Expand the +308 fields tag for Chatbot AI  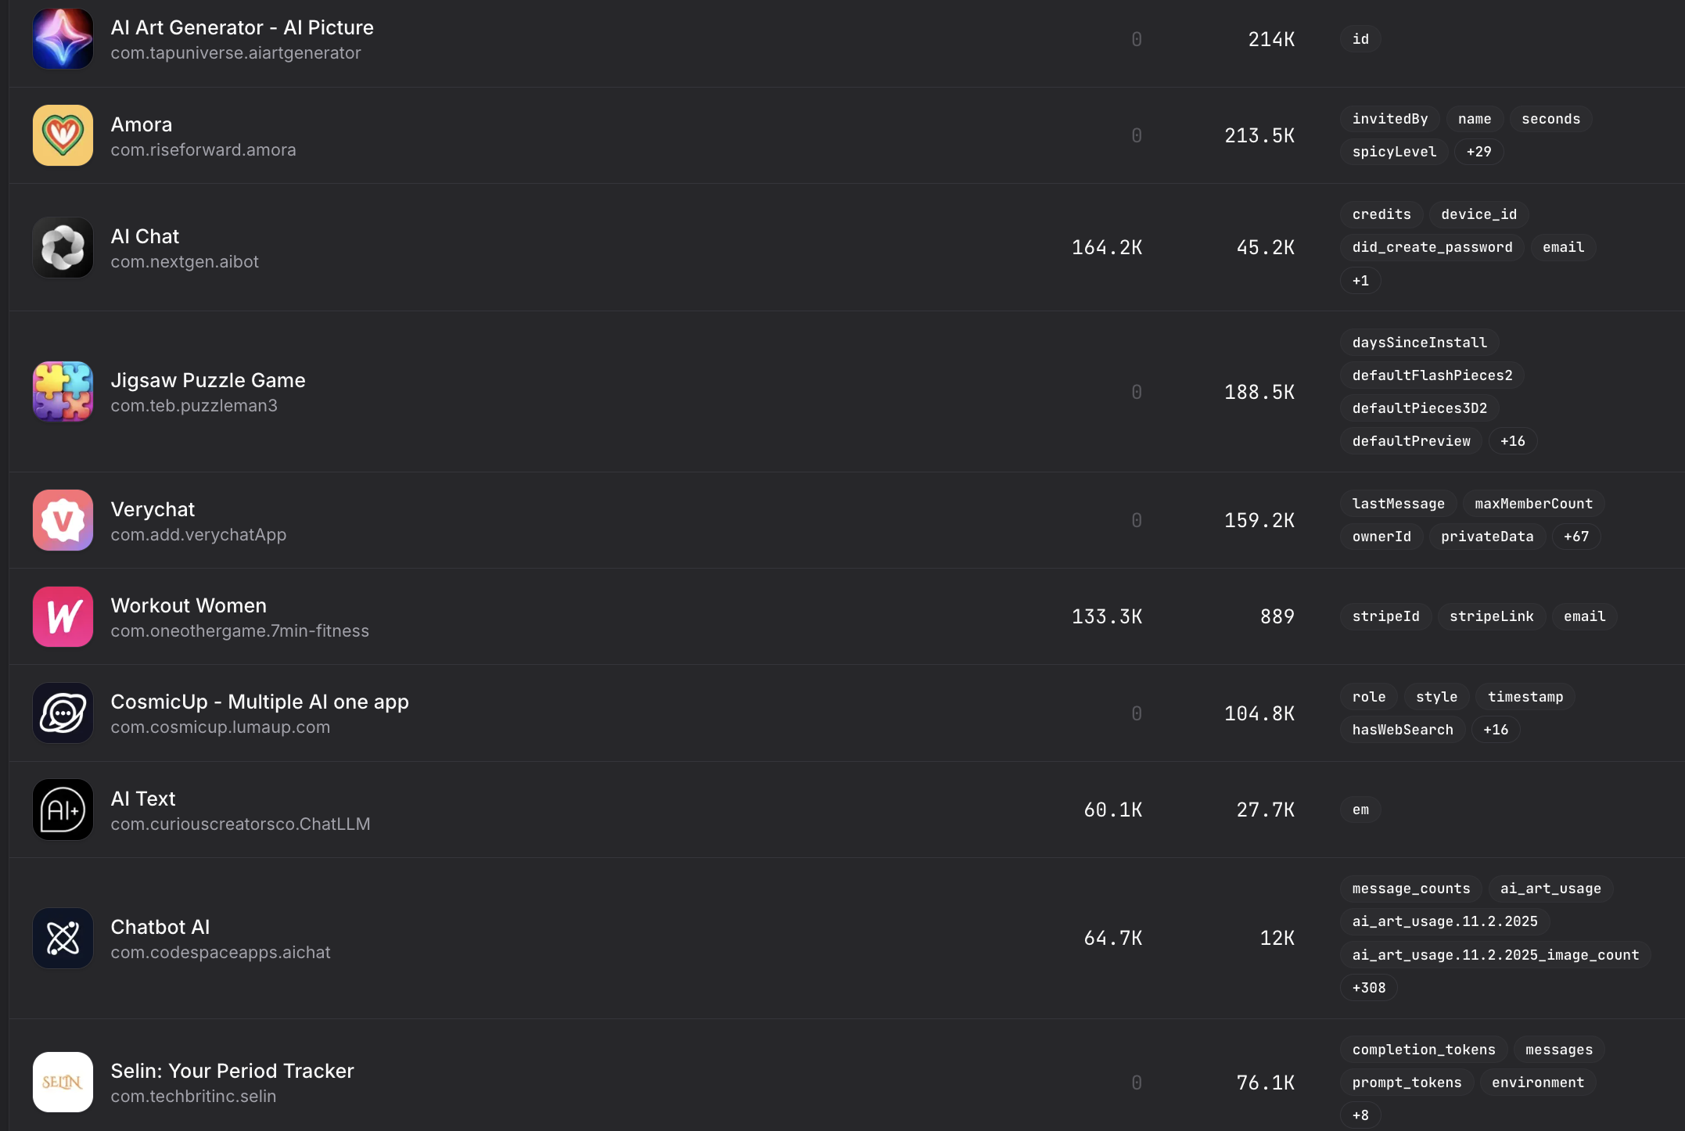[1368, 988]
